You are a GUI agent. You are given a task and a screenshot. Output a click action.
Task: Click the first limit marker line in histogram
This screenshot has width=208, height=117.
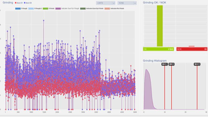[x=165, y=88]
